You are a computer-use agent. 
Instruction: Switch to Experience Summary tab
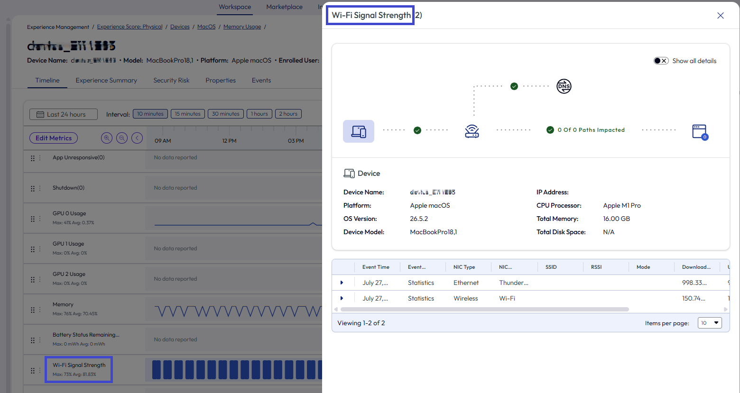[x=106, y=80]
